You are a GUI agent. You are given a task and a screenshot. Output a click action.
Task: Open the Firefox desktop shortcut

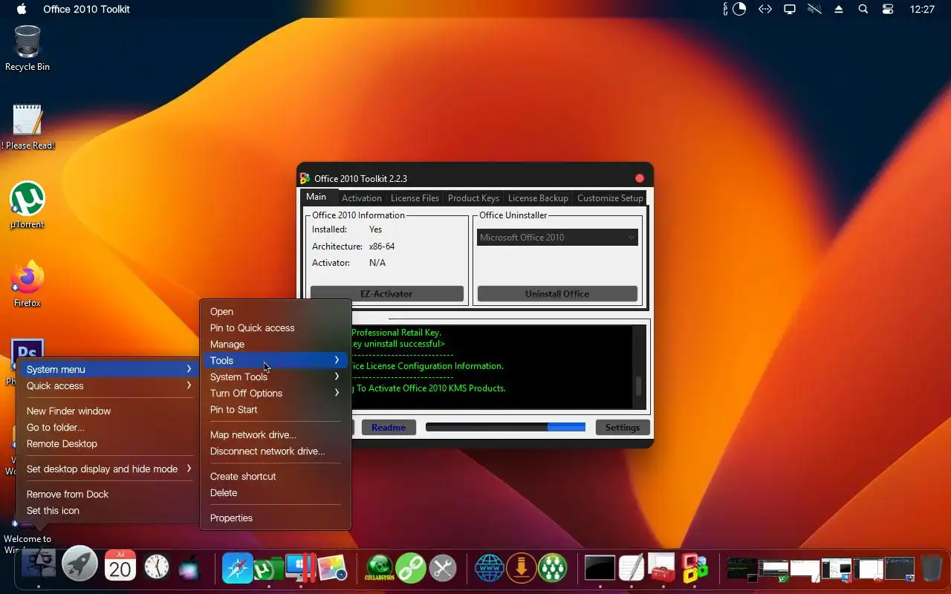click(x=27, y=278)
